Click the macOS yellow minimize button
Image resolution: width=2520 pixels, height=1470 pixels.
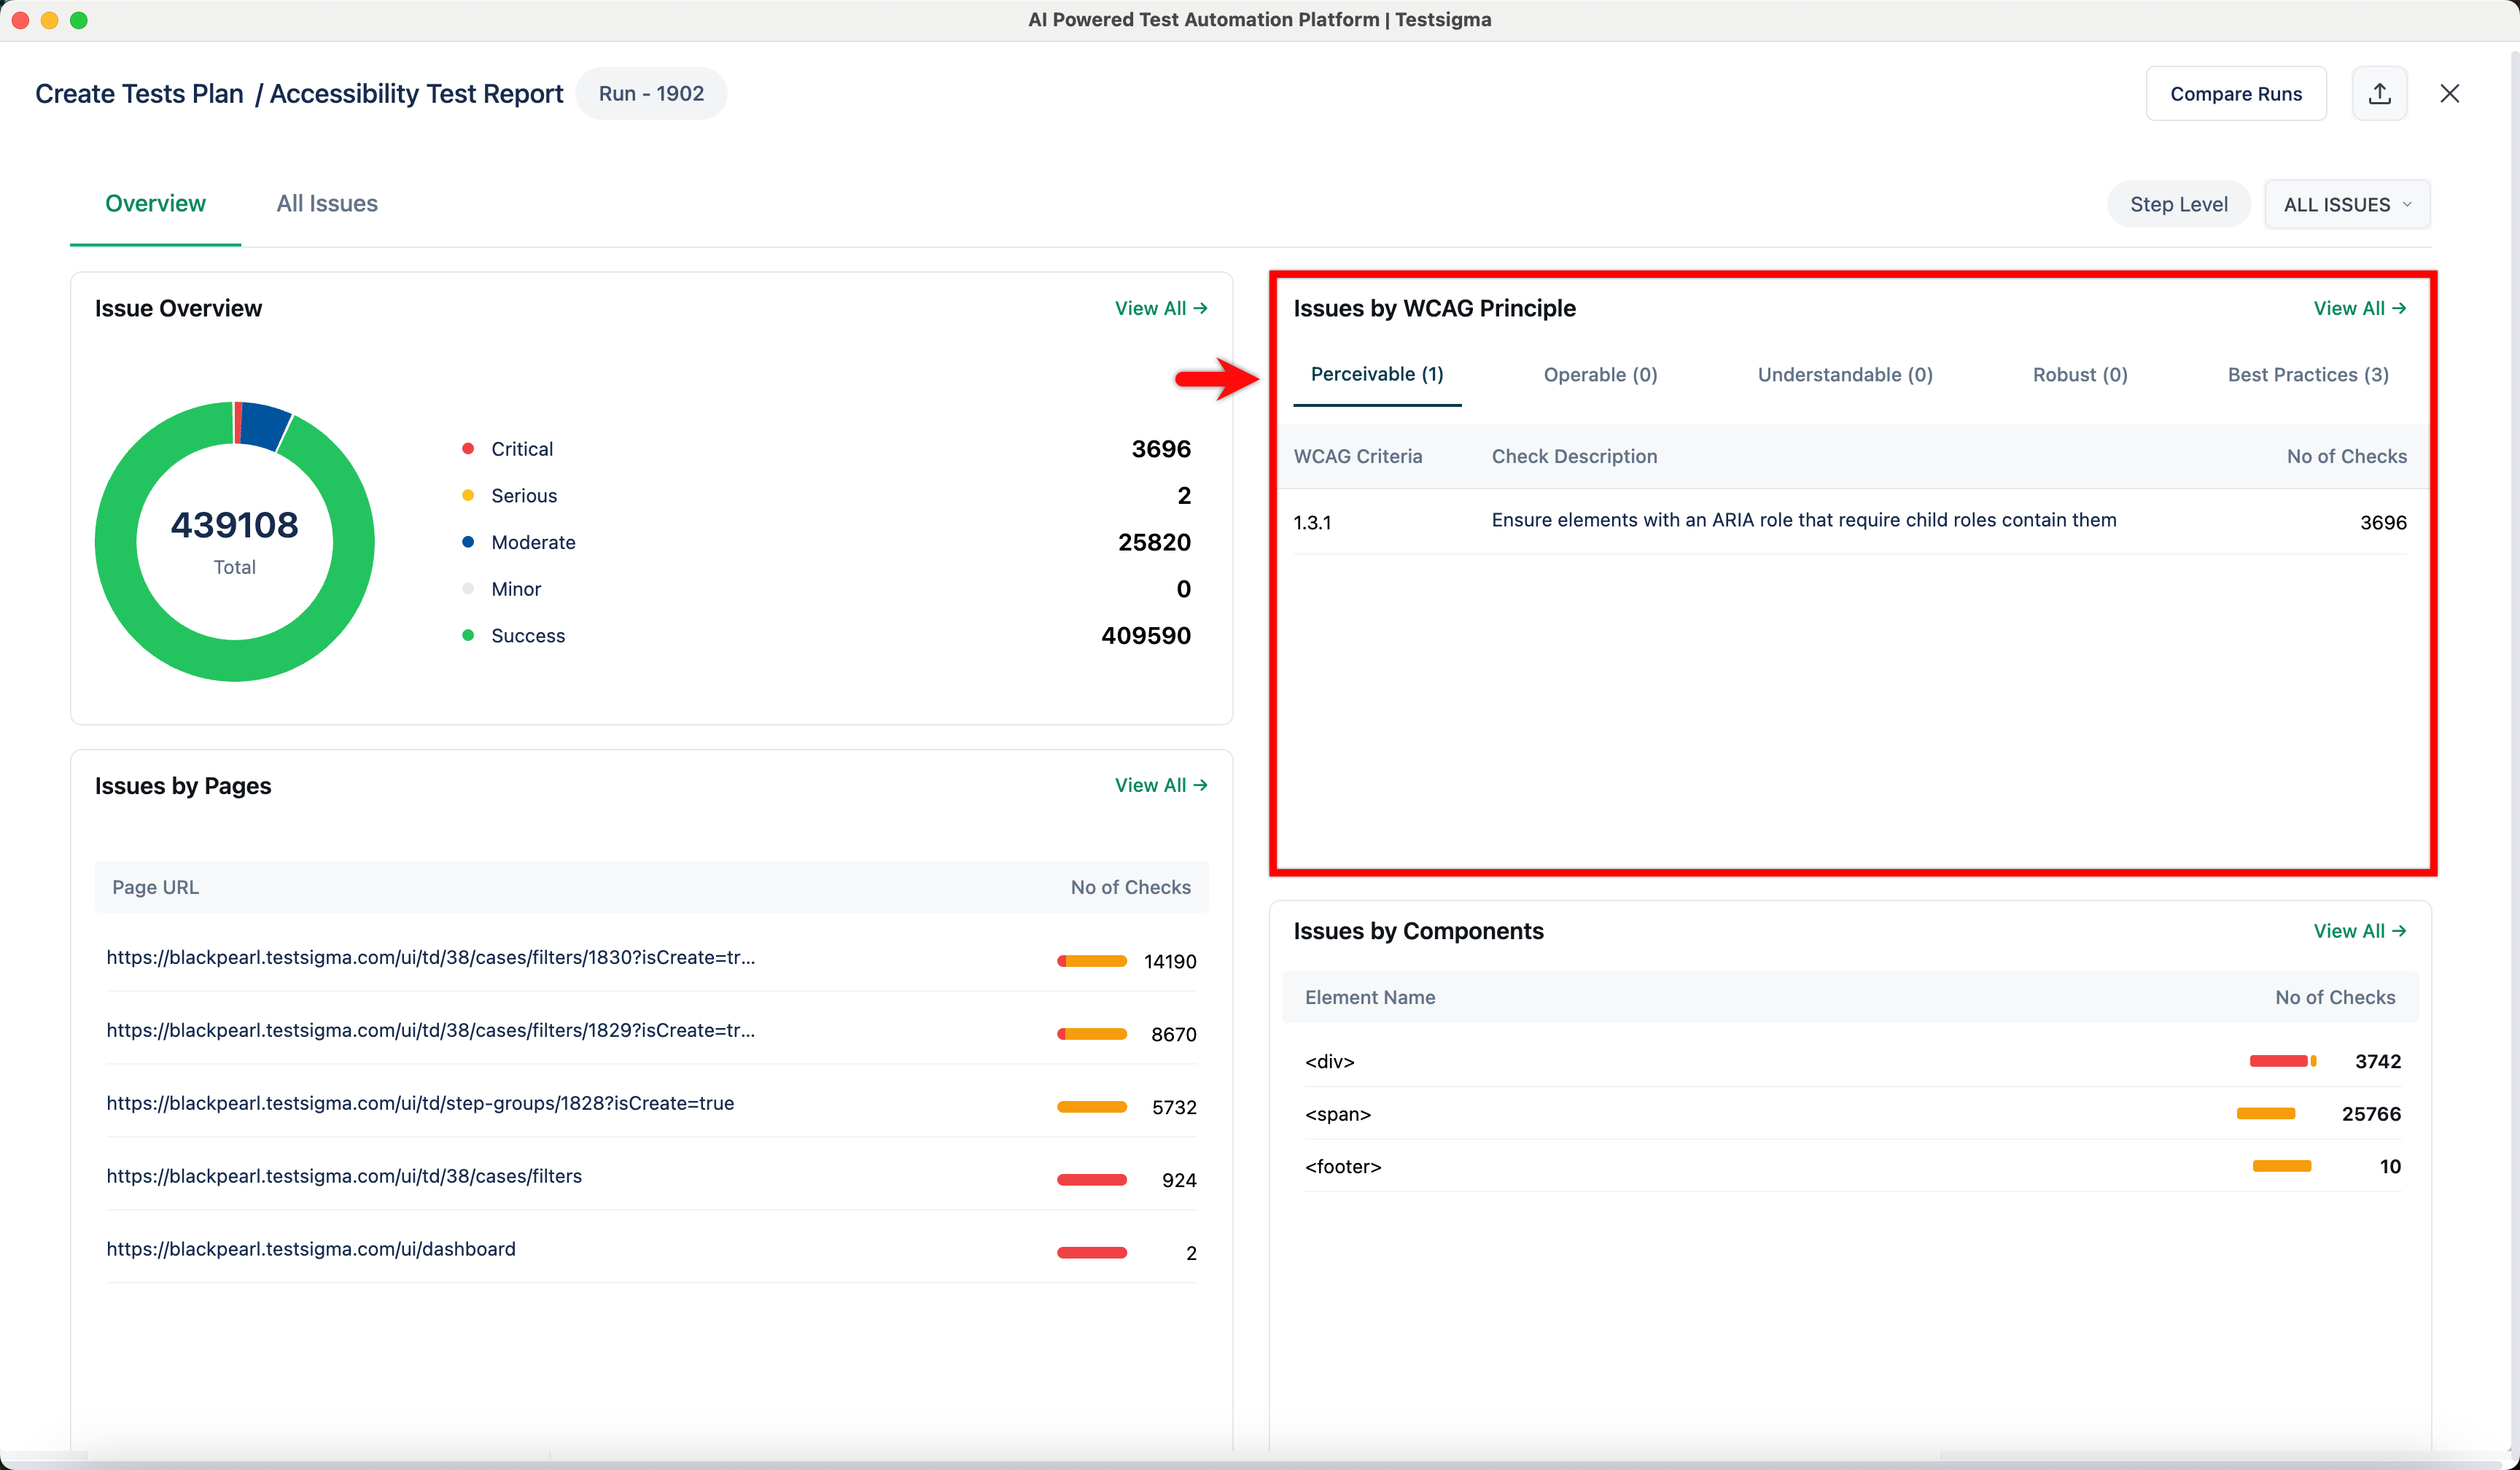(x=49, y=20)
